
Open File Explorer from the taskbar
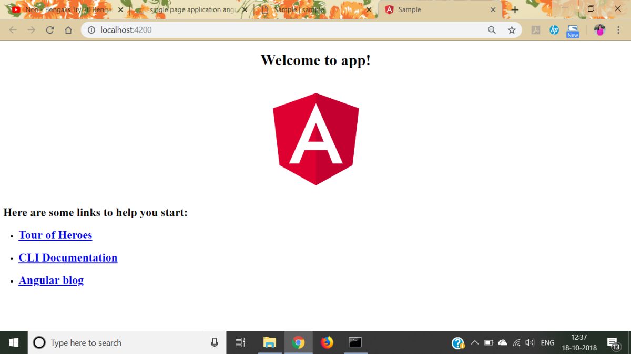coord(270,342)
